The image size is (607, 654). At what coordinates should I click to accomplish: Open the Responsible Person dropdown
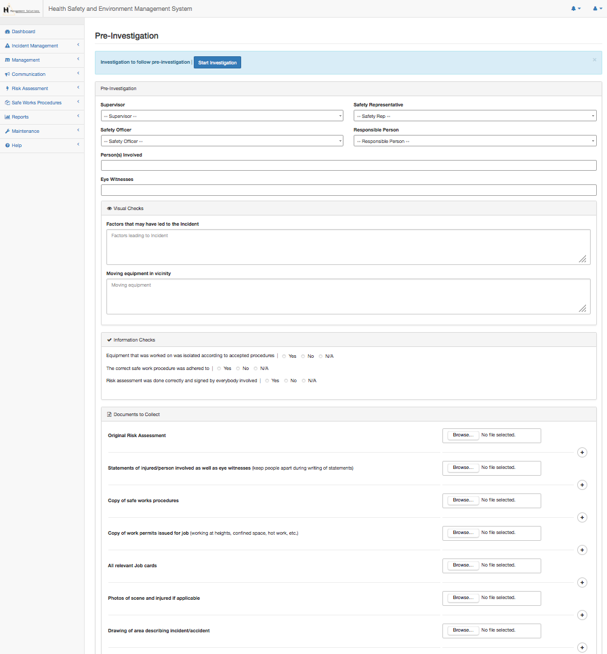tap(474, 141)
